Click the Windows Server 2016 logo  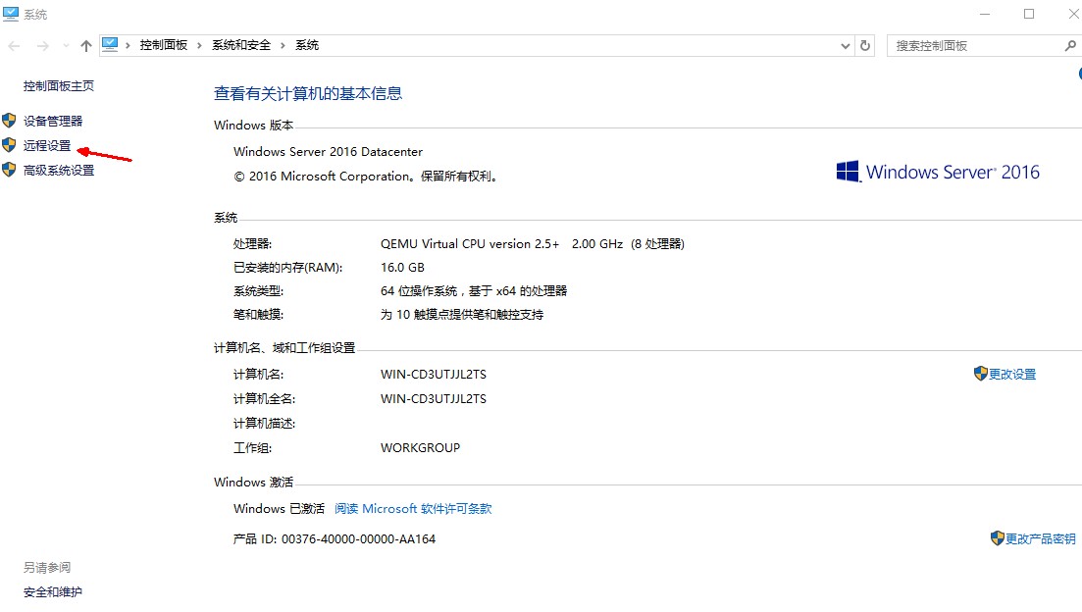(938, 172)
